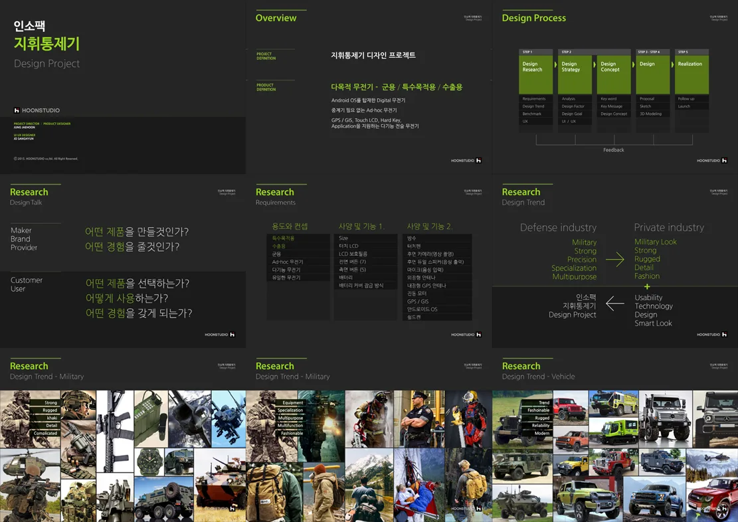Viewport: 738px width, 522px height.
Task: Click the left arrow beside Usability Technology list
Action: (614, 304)
